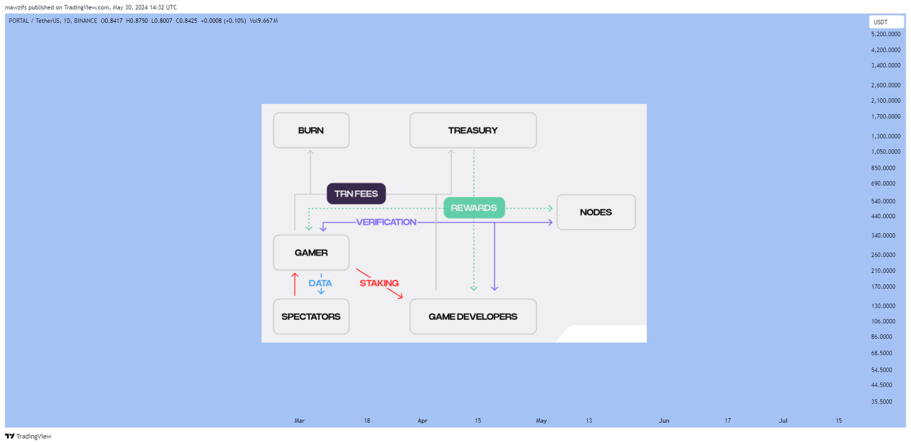Click the green REWARDS label
Viewport: 911px width, 445px height.
pos(474,208)
